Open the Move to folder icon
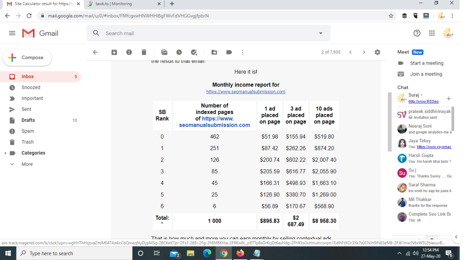The height and width of the screenshot is (260, 463). click(x=214, y=52)
